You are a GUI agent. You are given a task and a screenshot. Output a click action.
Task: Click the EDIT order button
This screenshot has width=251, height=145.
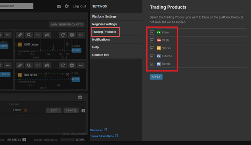pos(54,110)
